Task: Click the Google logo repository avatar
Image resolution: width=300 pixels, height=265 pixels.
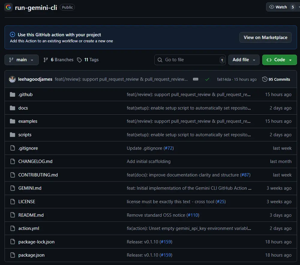Action: (8, 7)
